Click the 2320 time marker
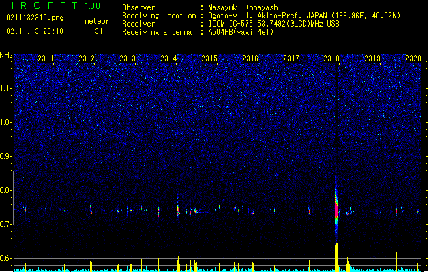Image resolution: width=429 pixels, height=272 pixels. pos(413,58)
